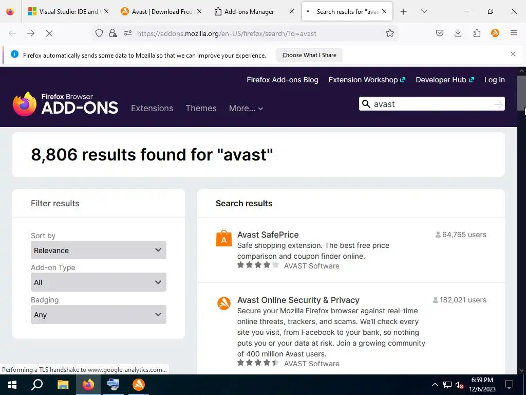This screenshot has width=526, height=395.
Task: Close the Avast Download Free tab
Action: click(x=199, y=11)
